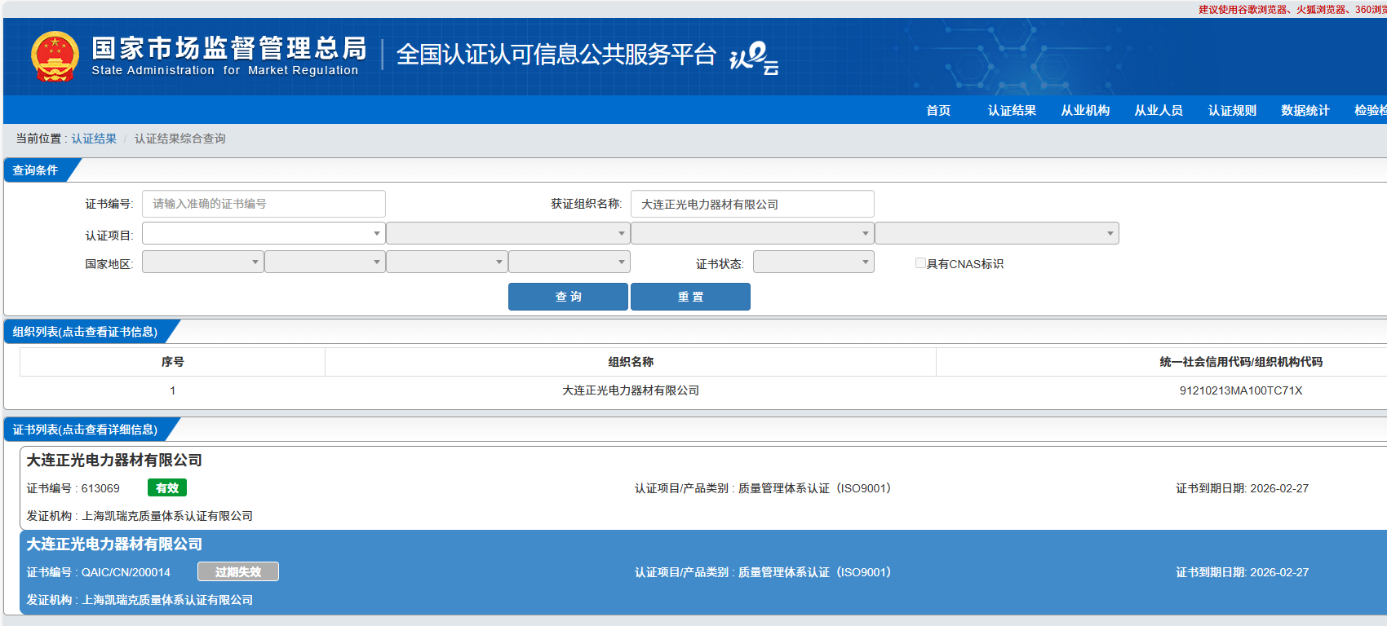Image resolution: width=1387 pixels, height=626 pixels.
Task: Enable the 具有CNAS标识 checkbox
Action: click(920, 263)
